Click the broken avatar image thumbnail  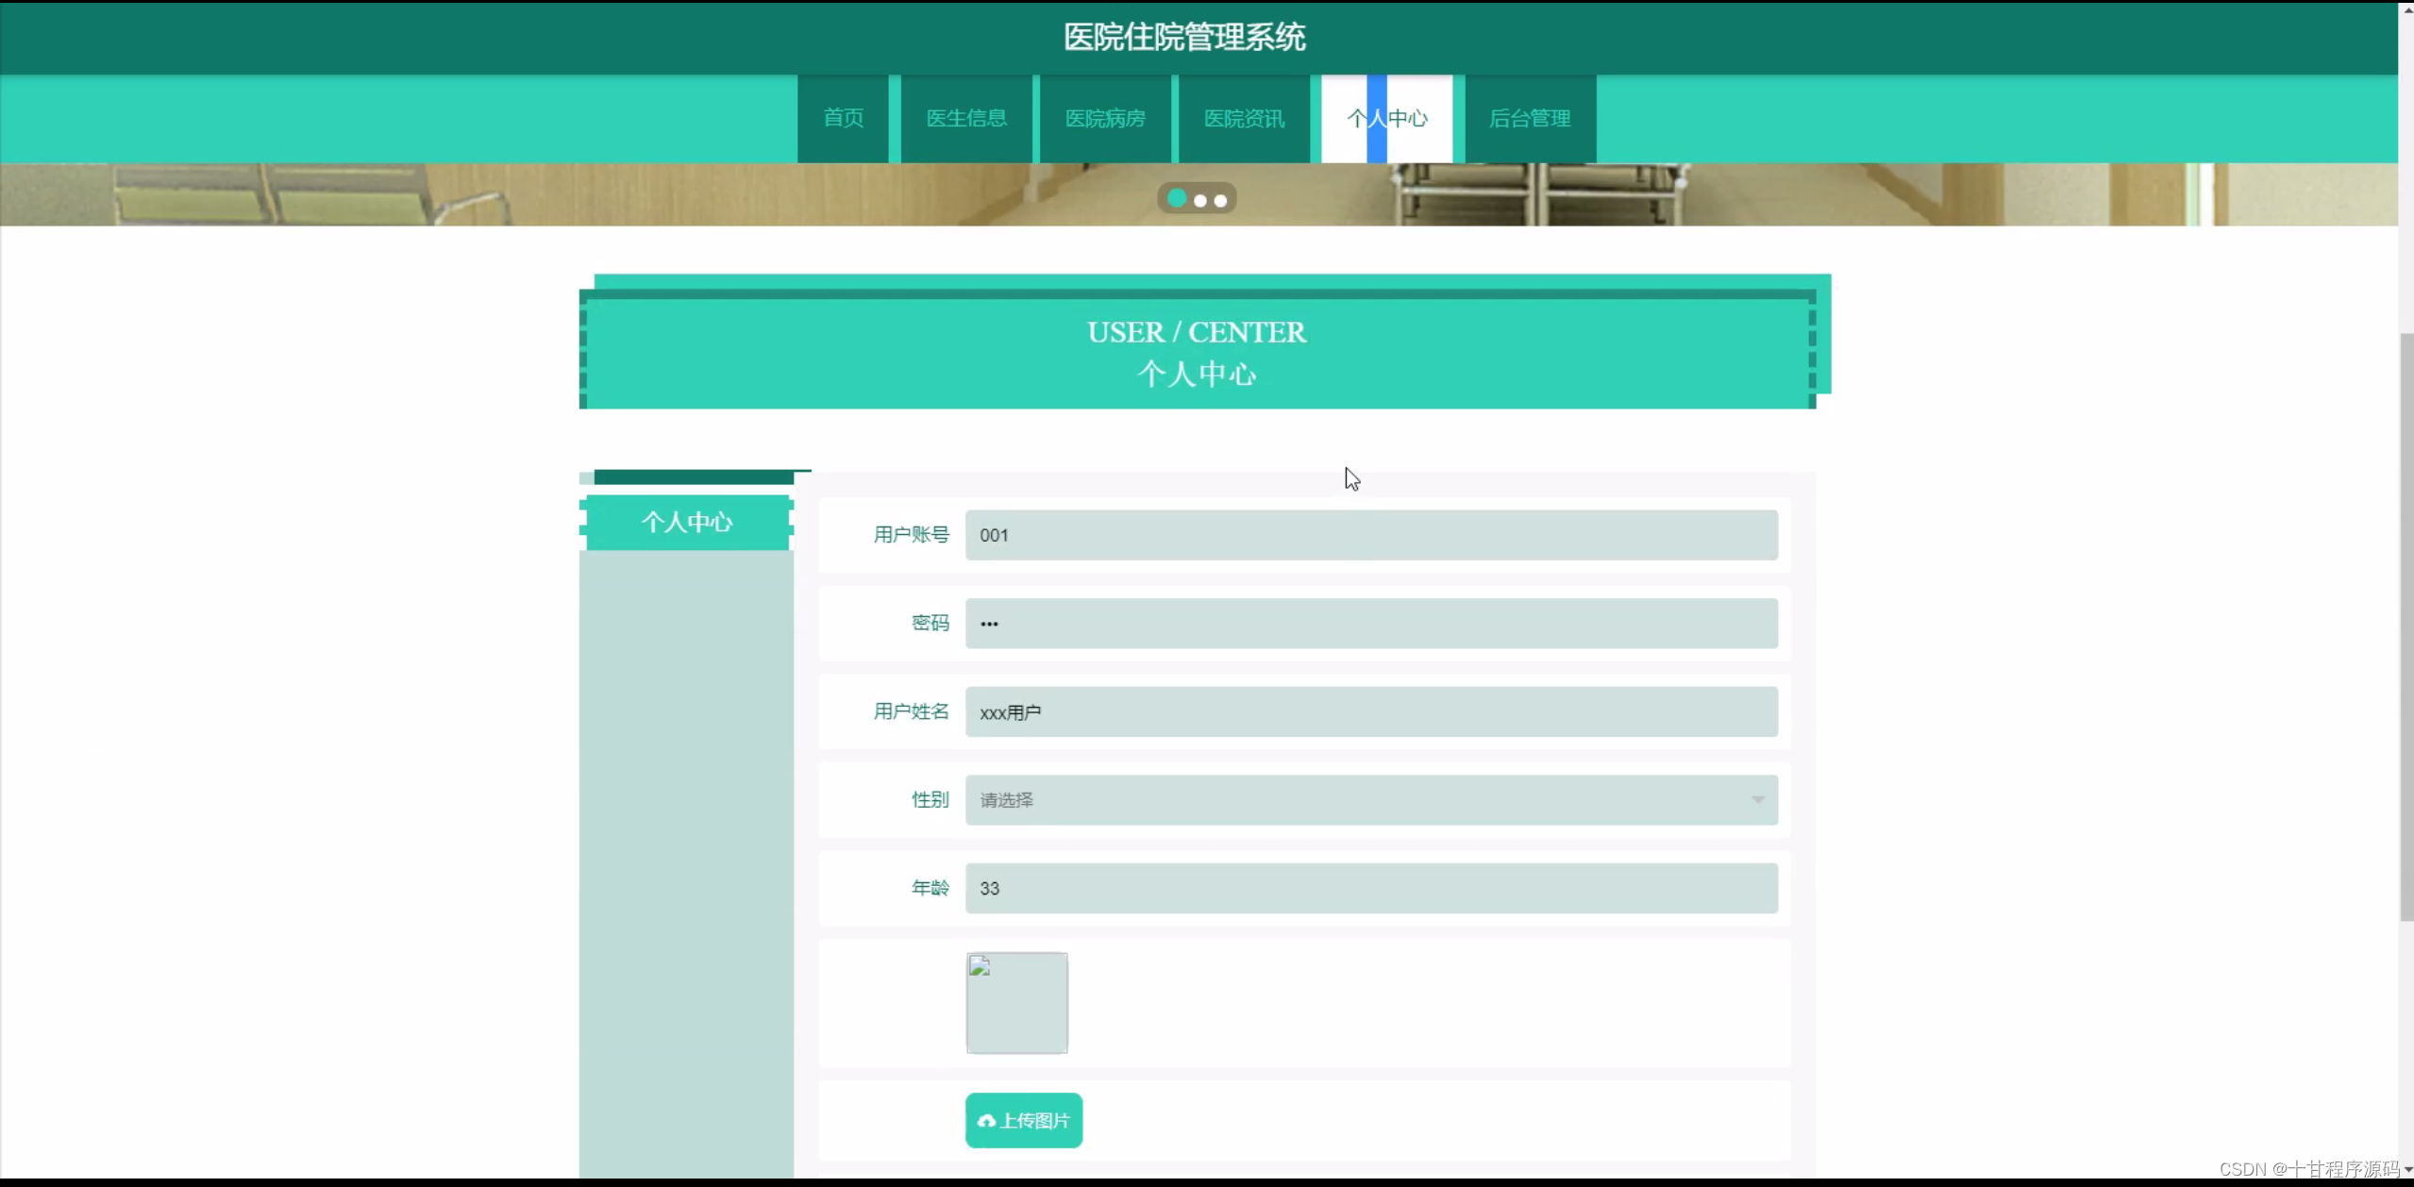click(1016, 1002)
